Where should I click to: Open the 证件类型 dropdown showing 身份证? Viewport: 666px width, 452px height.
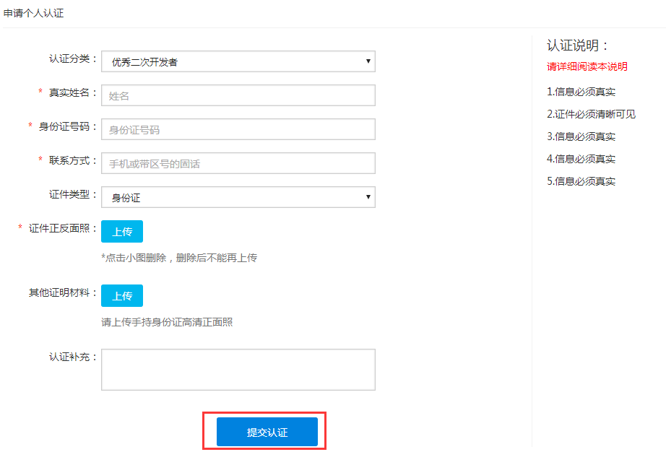tap(238, 197)
